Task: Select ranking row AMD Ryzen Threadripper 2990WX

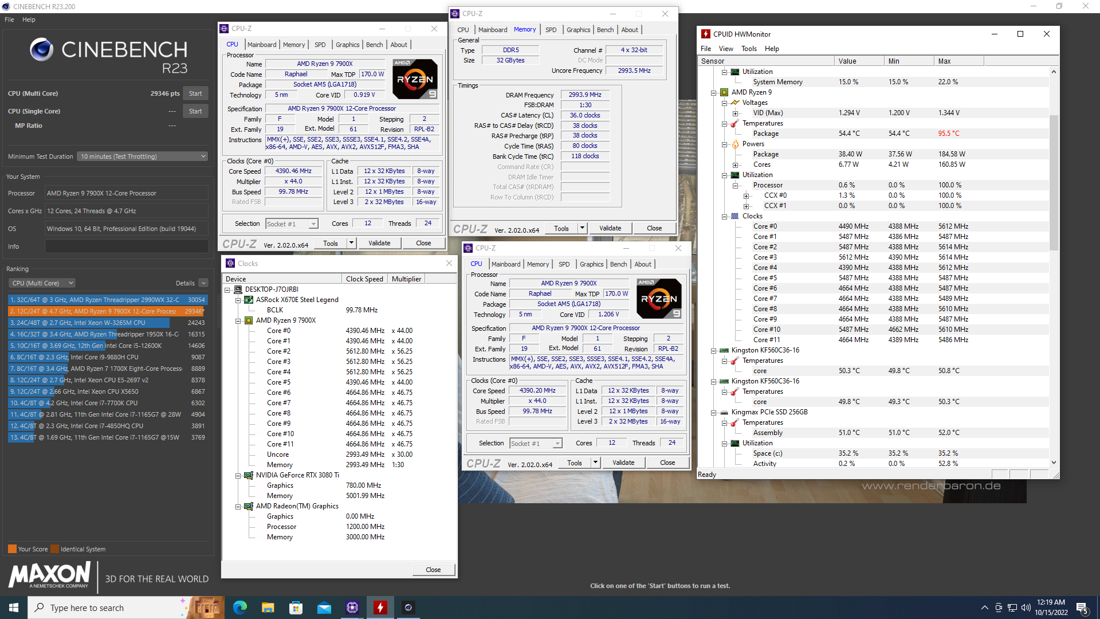Action: [108, 300]
